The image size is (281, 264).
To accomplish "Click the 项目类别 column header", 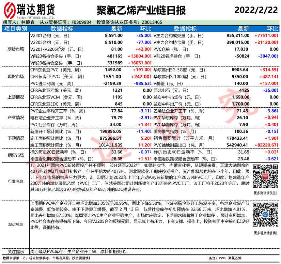I will (15, 29).
